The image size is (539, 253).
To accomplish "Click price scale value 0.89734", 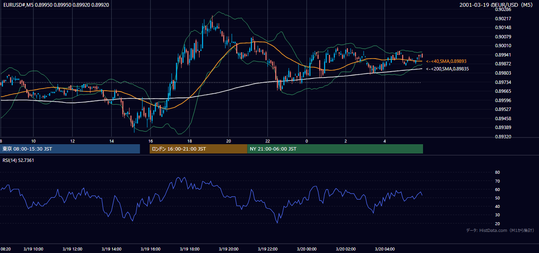I will click(503, 82).
